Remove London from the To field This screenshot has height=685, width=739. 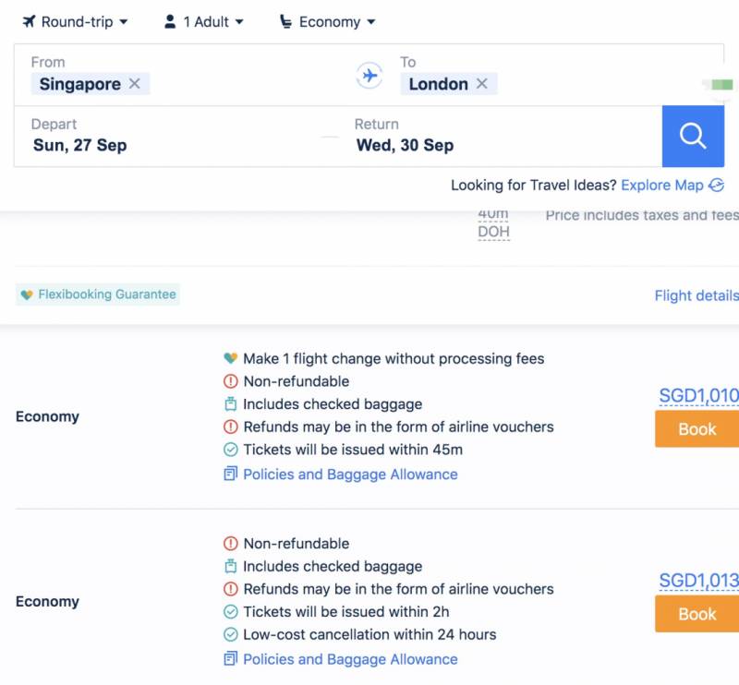(481, 84)
